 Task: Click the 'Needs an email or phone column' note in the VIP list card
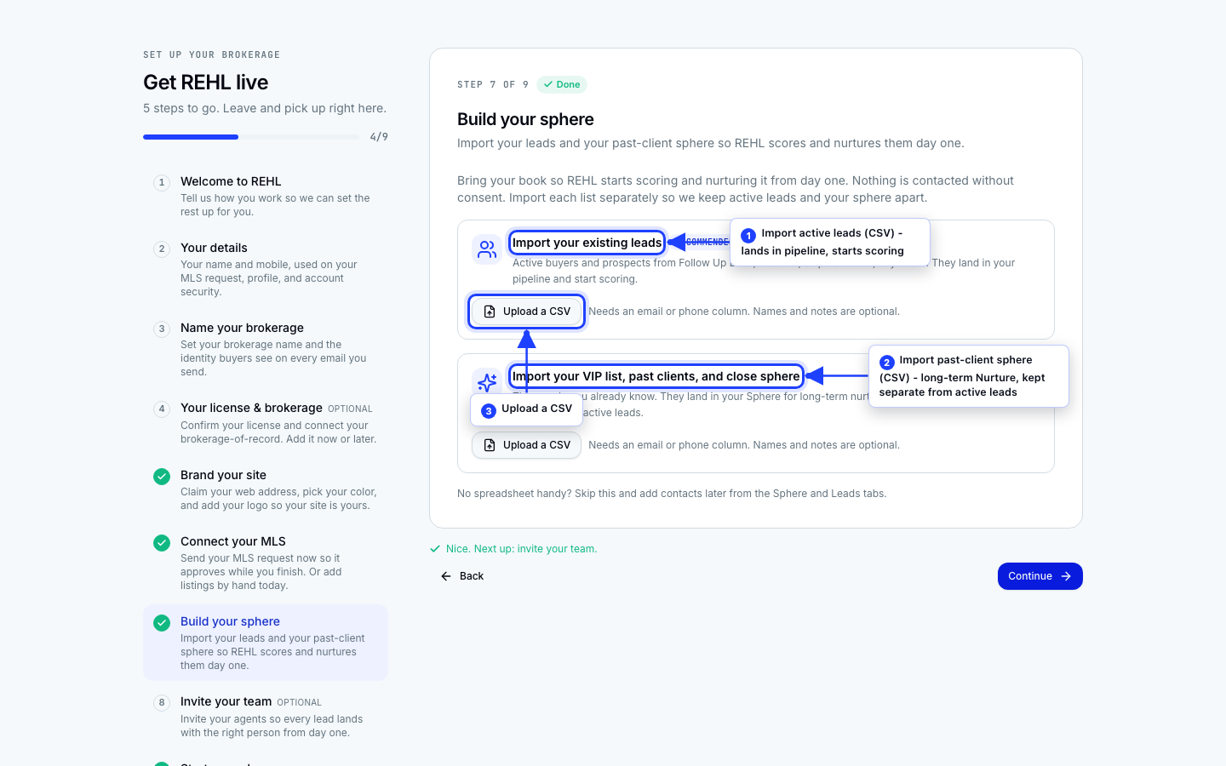pyautogui.click(x=744, y=445)
